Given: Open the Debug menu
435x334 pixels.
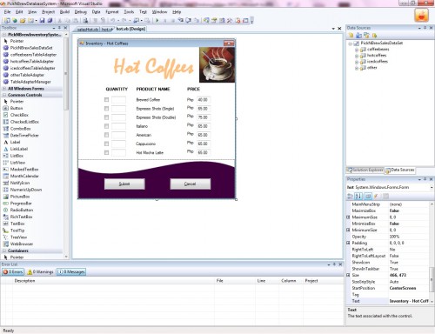Looking at the screenshot, I should tap(80, 12).
